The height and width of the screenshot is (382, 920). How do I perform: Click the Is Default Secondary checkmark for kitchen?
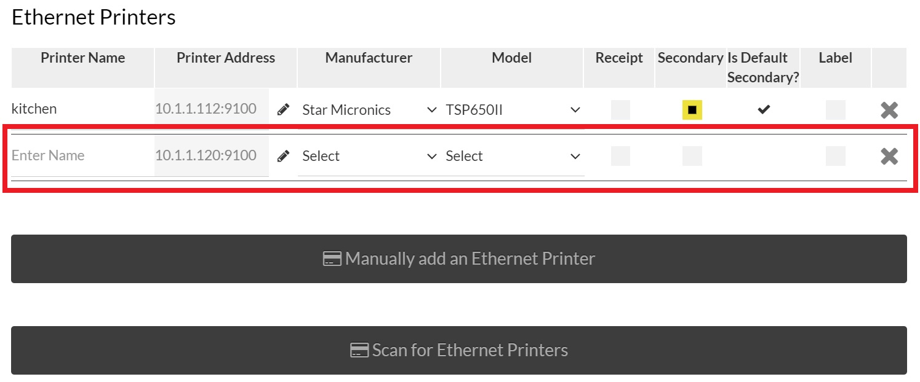point(764,109)
